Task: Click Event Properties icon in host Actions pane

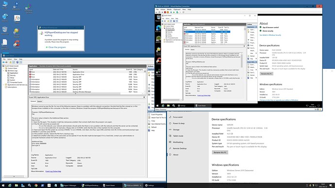Action: pyautogui.click(x=149, y=114)
